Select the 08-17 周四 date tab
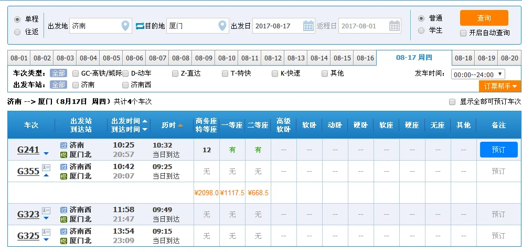 click(x=414, y=58)
